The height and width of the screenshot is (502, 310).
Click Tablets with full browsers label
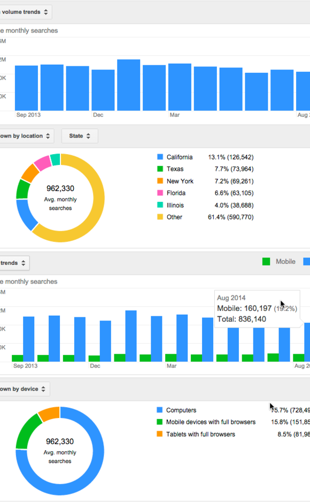coord(201,434)
